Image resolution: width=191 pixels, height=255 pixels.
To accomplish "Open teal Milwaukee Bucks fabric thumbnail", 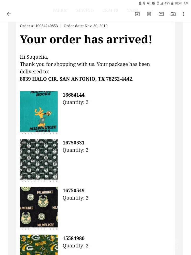I will click(x=39, y=112).
